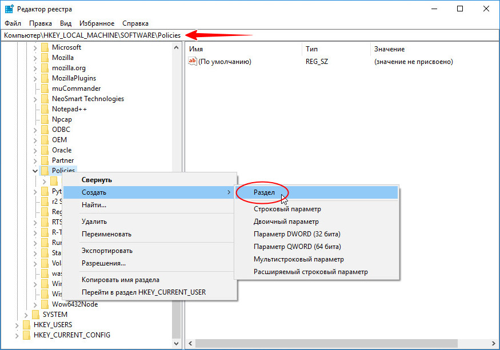This screenshot has height=350, width=500.
Task: Click the SYSTEM folder icon
Action: point(35,315)
